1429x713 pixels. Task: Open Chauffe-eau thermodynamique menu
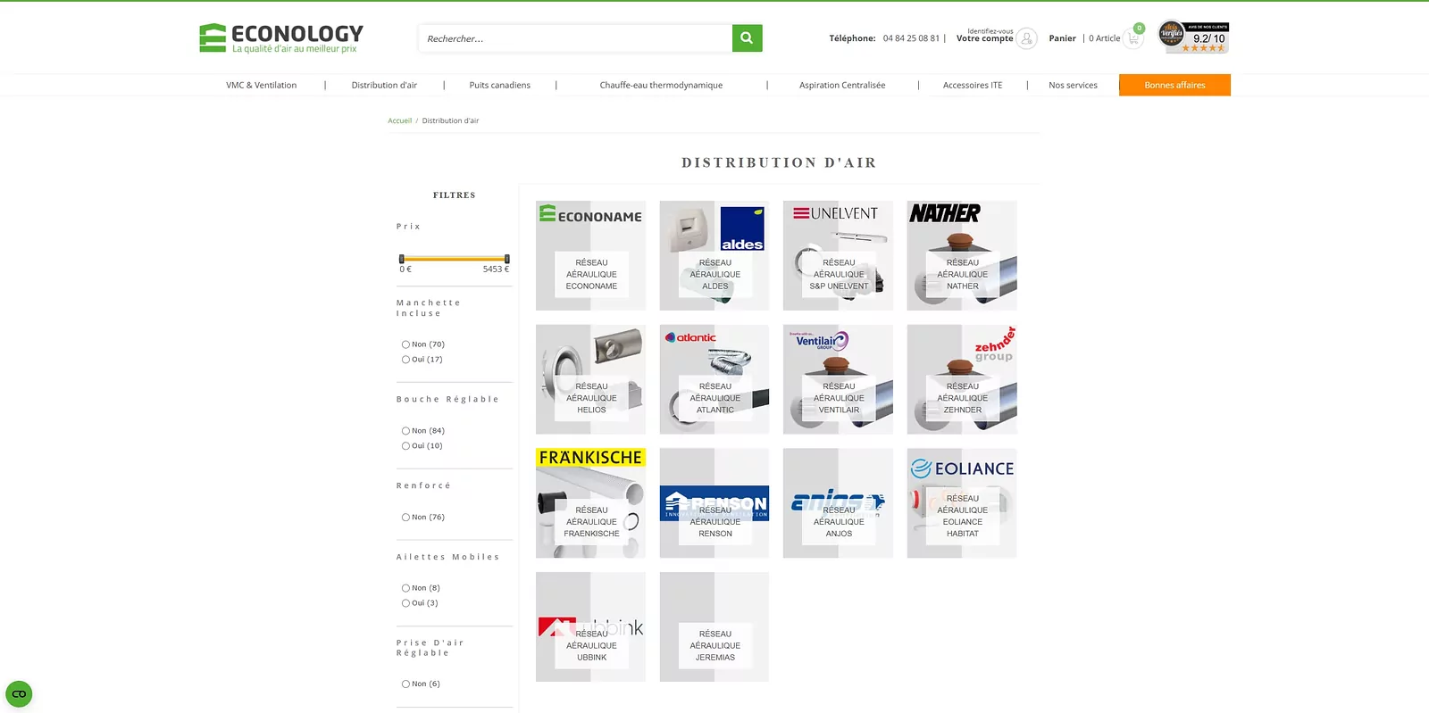point(661,86)
